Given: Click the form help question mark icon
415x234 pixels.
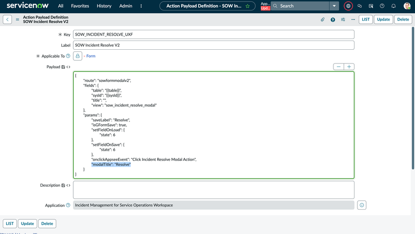Looking at the screenshot, I should coord(332,19).
